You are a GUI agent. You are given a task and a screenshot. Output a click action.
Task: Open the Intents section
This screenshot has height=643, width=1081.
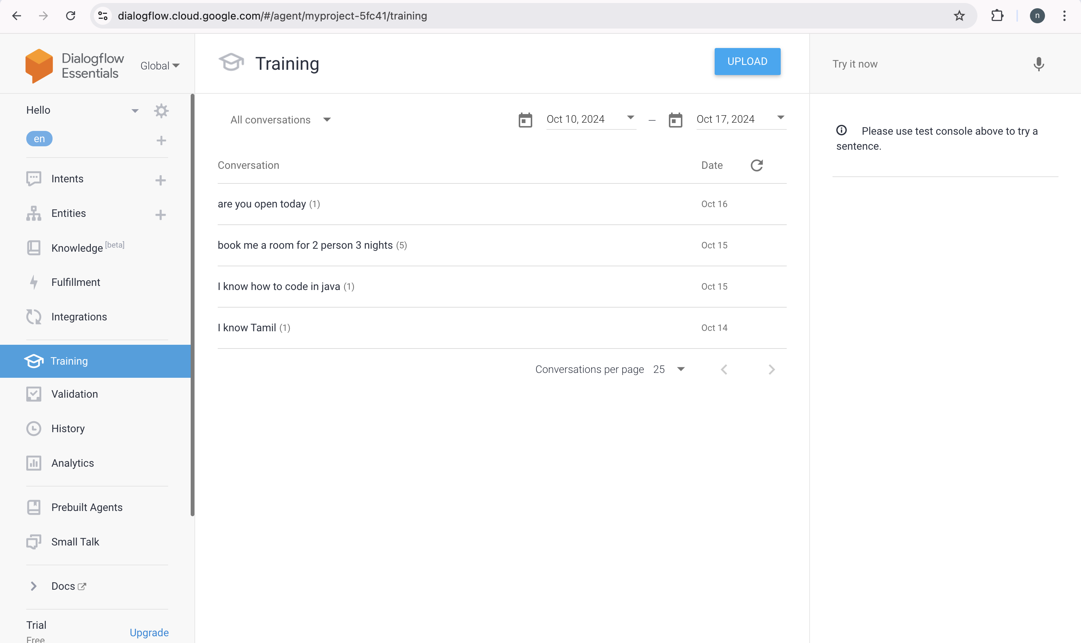click(x=68, y=178)
